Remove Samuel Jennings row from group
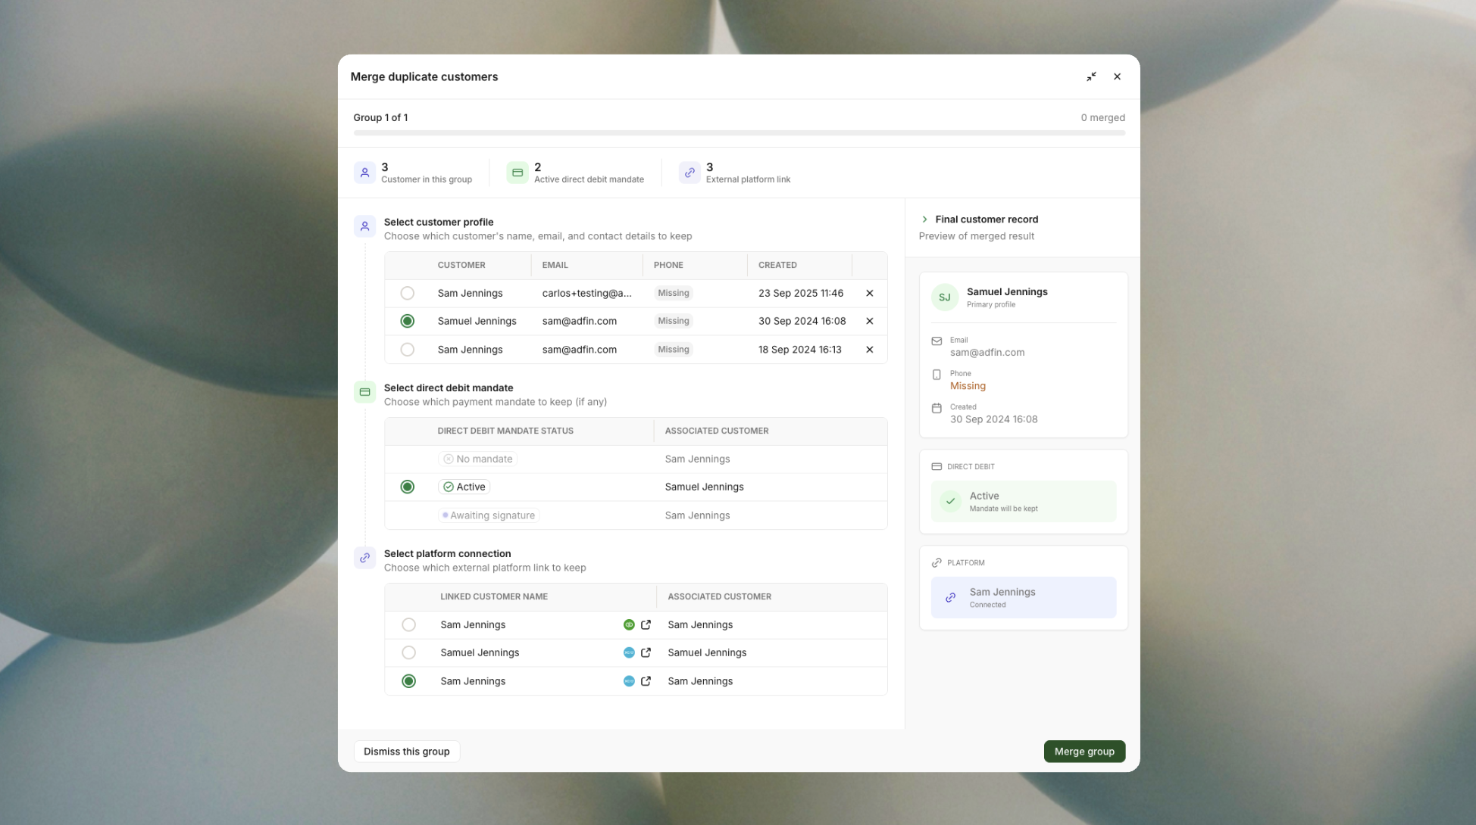 (869, 321)
